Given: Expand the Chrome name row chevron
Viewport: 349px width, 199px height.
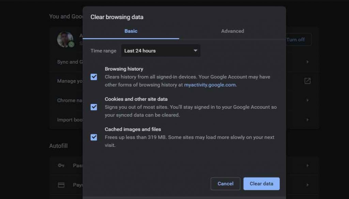Looking at the screenshot, I should coord(307,100).
